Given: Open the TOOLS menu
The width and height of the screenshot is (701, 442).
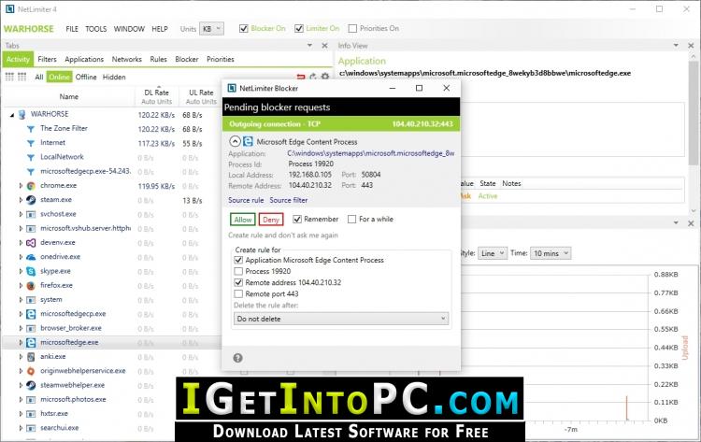Looking at the screenshot, I should point(96,29).
